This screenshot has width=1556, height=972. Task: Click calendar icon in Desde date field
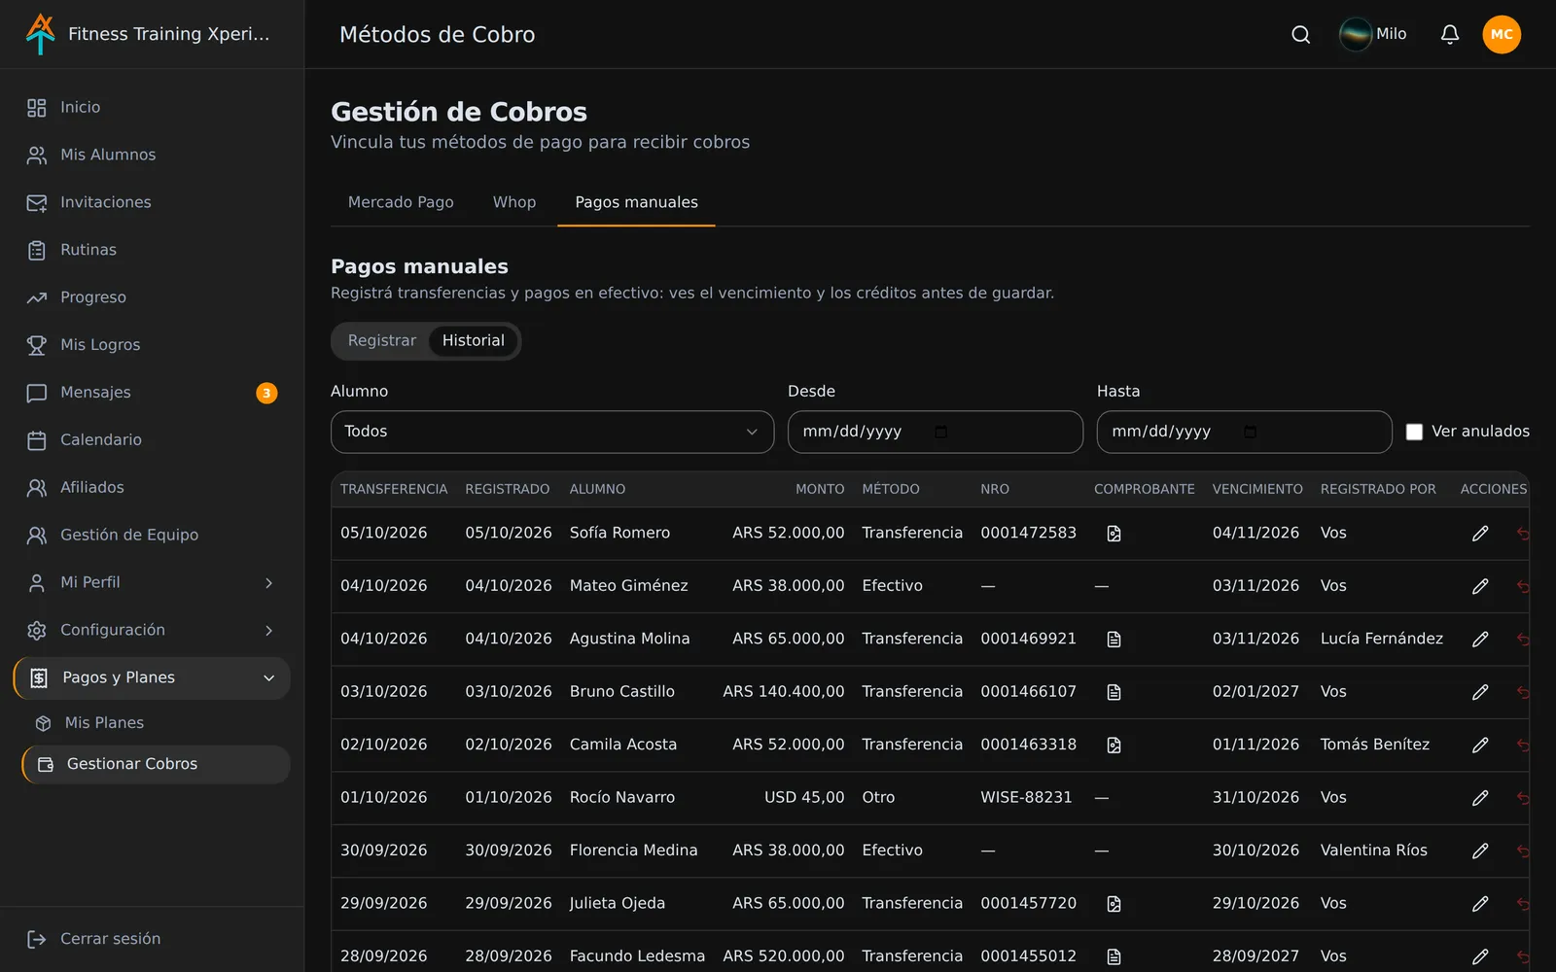pyautogui.click(x=940, y=432)
